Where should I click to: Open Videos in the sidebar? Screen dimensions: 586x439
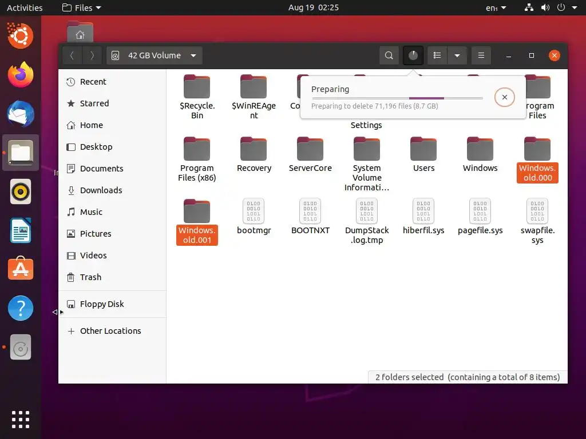click(112, 256)
